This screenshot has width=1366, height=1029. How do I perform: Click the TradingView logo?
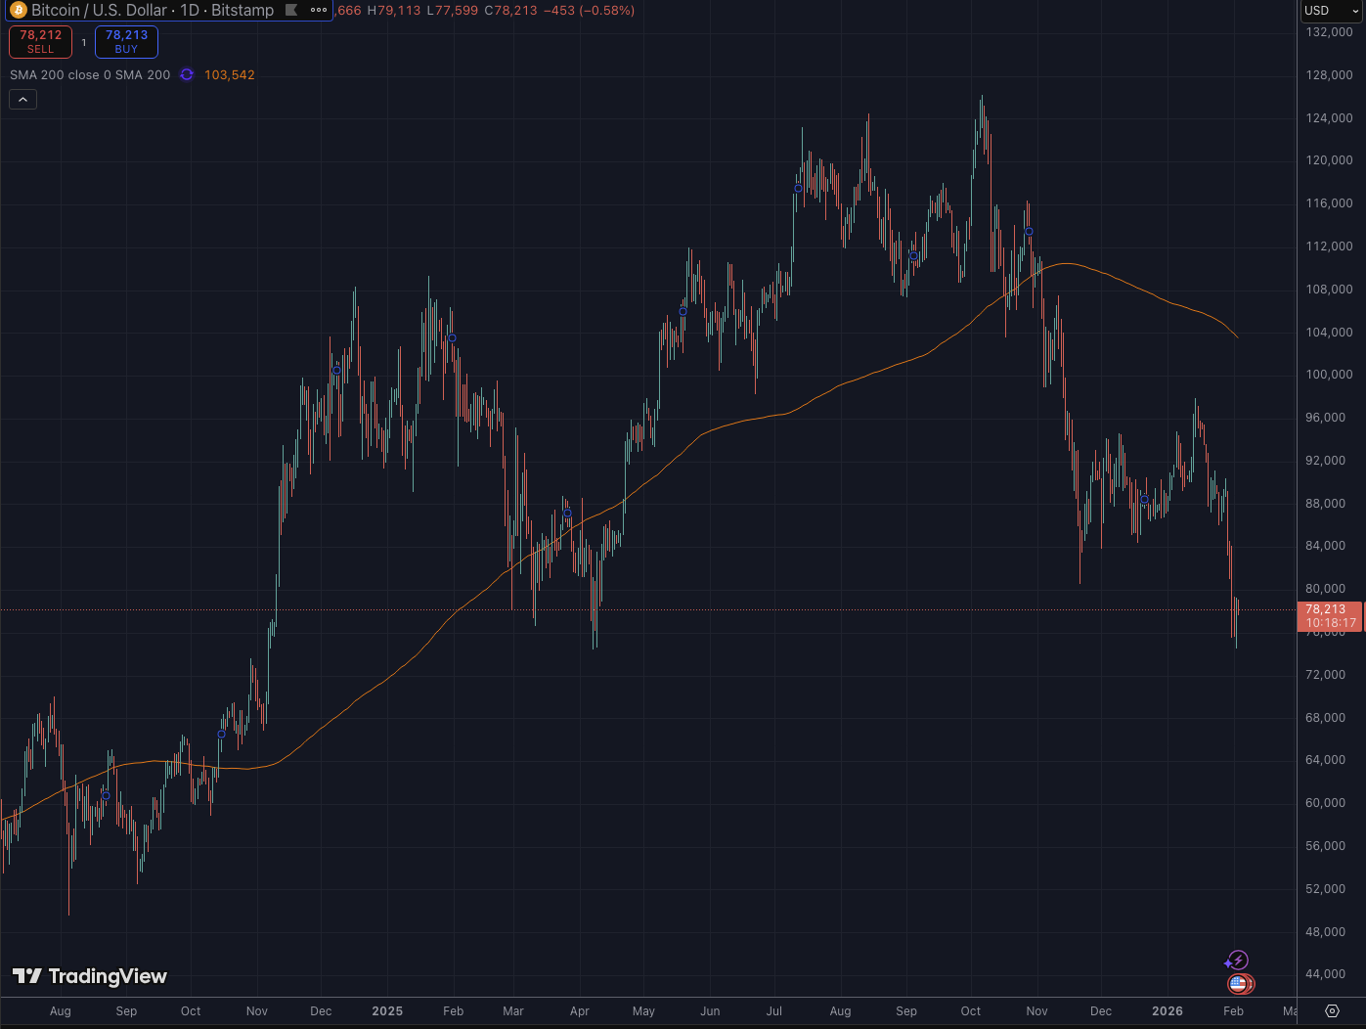click(x=90, y=976)
